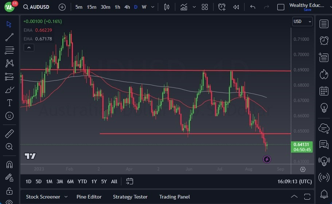Toggle stay in drawing mode

pyautogui.click(x=9, y=177)
